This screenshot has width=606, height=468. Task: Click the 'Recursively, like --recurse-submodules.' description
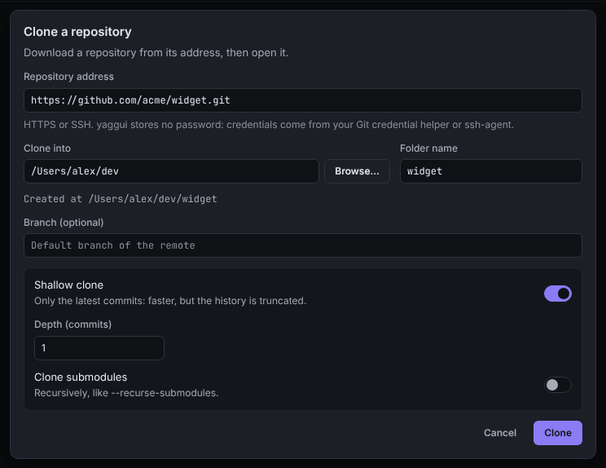[x=126, y=393]
